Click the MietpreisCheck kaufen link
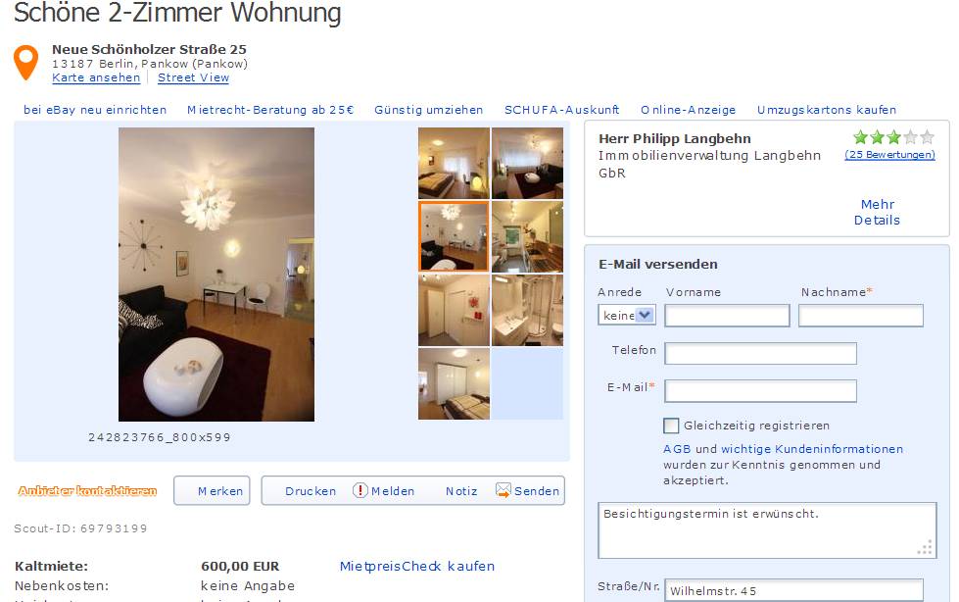 coord(417,566)
